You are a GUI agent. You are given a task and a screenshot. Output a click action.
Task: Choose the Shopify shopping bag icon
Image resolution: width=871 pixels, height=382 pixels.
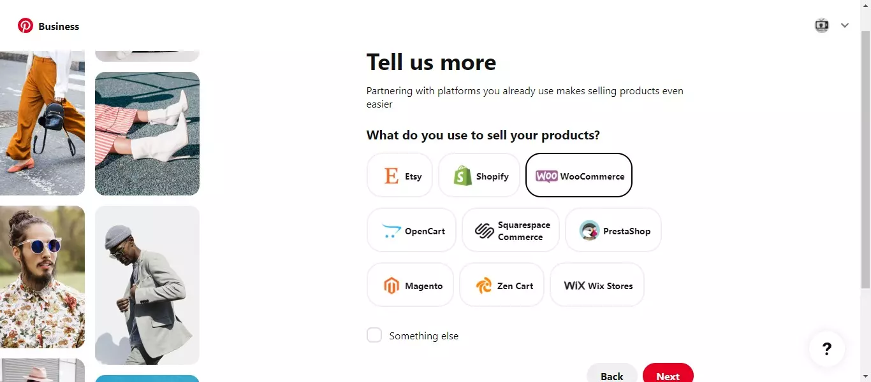point(463,176)
